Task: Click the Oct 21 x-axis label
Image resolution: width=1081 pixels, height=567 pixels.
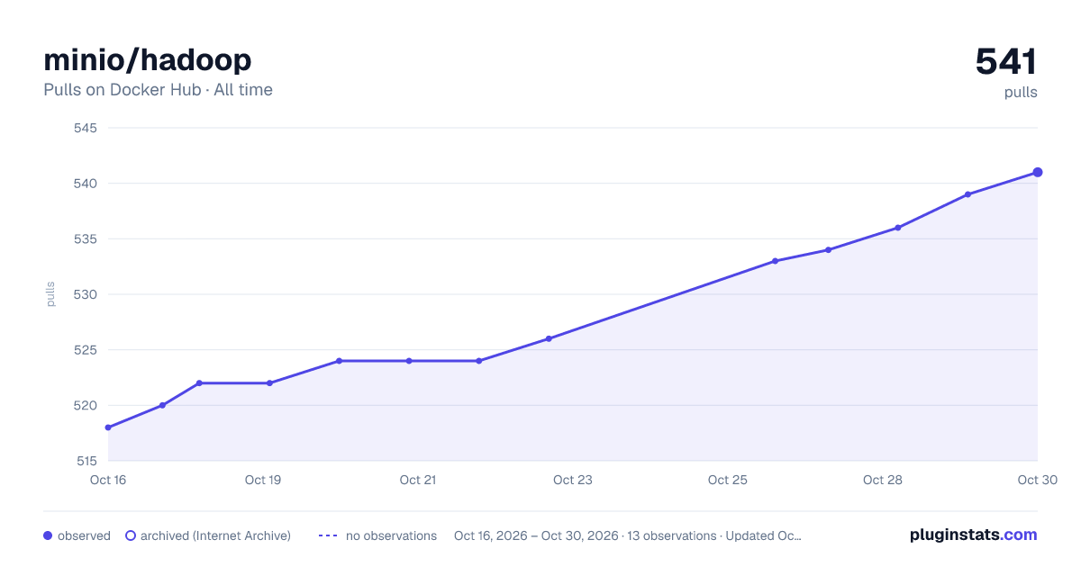Action: coord(418,480)
